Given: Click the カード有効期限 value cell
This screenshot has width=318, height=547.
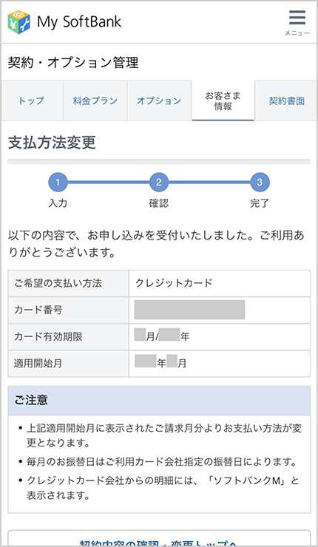Looking at the screenshot, I should [x=220, y=336].
